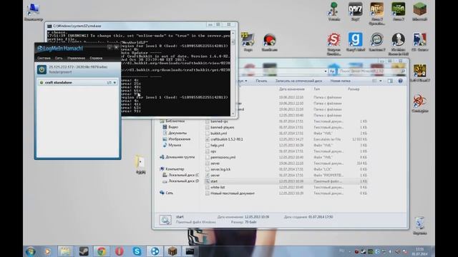Viewport: 458px width, 257px height.
Task: Click the cmd.exe window title bar icon
Action: 49,26
